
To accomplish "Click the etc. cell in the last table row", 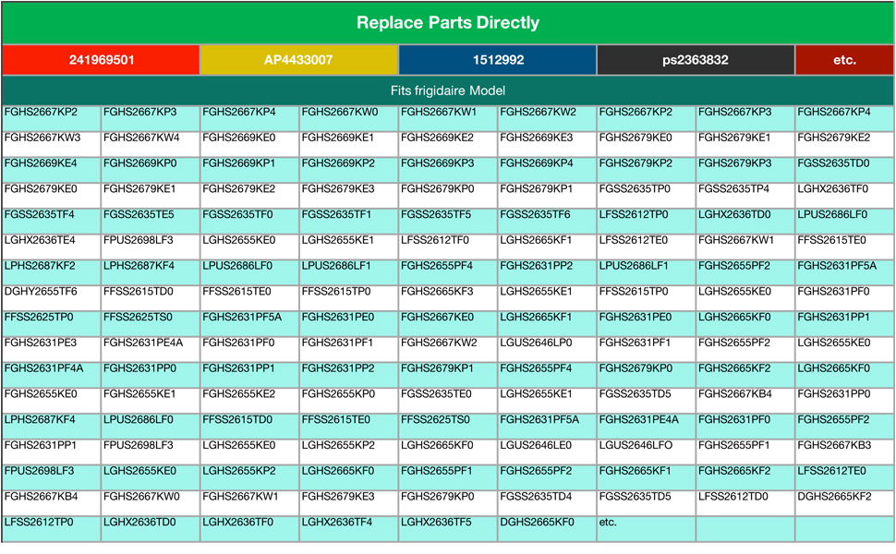I will tap(608, 522).
